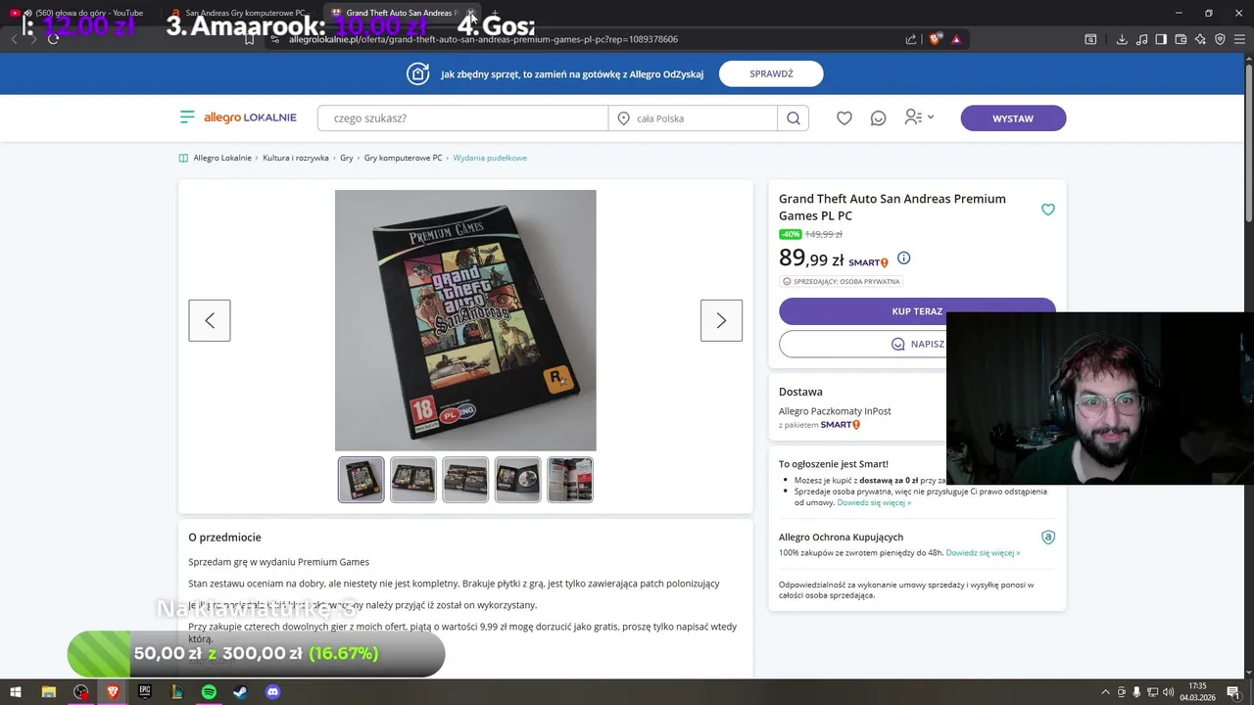The image size is (1254, 705).
Task: Open the Windows notification center icon
Action: point(1235,692)
